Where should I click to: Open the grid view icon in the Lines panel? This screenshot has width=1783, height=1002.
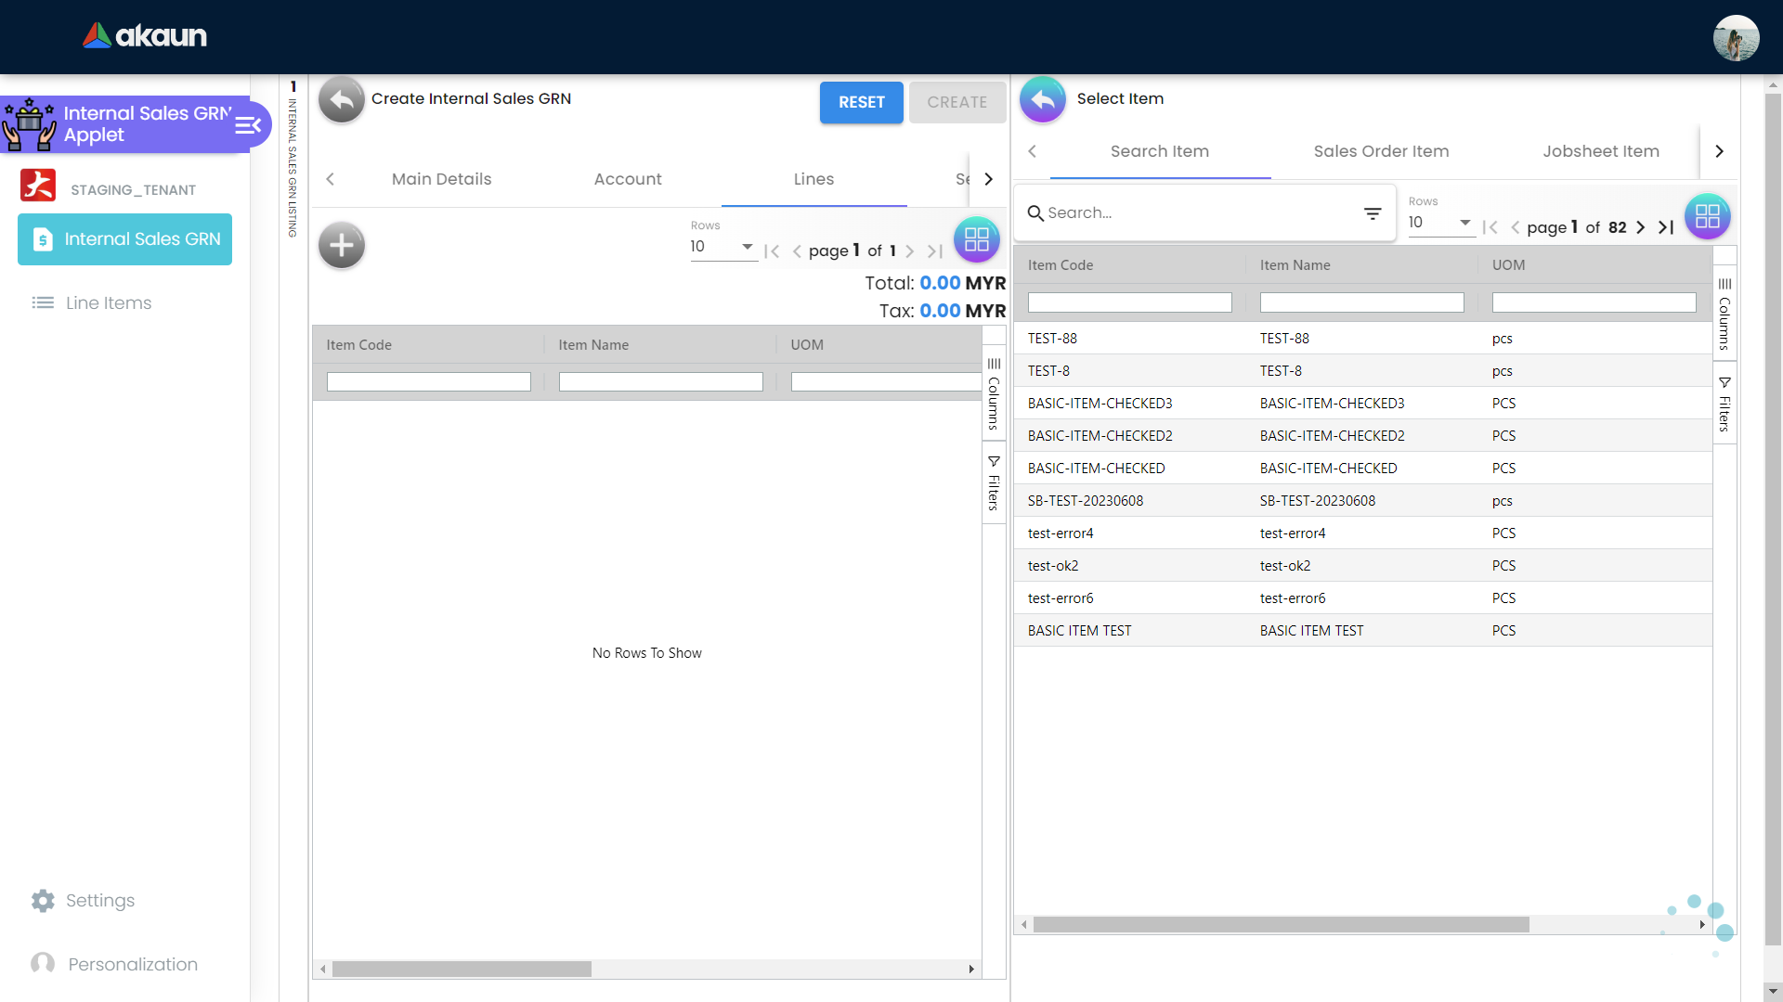976,239
